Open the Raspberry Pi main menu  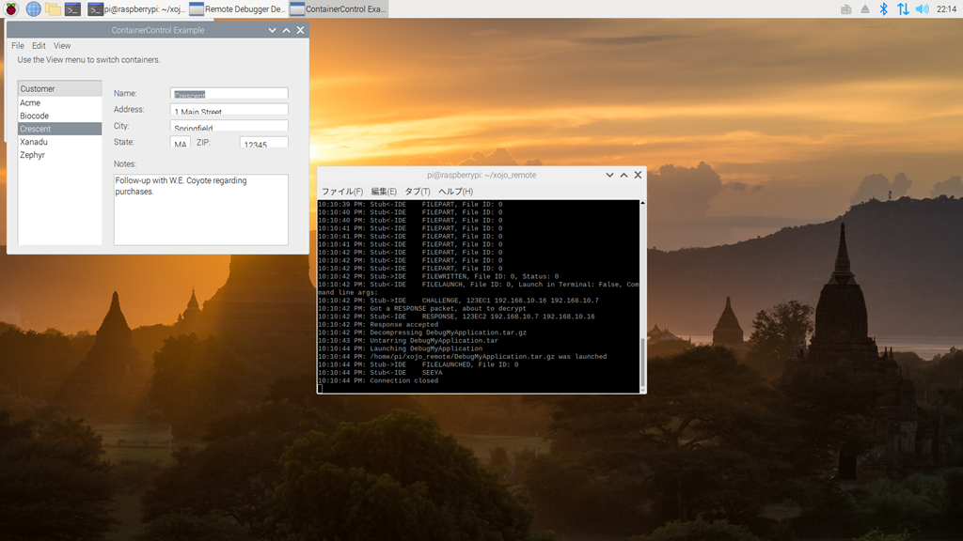[x=11, y=8]
